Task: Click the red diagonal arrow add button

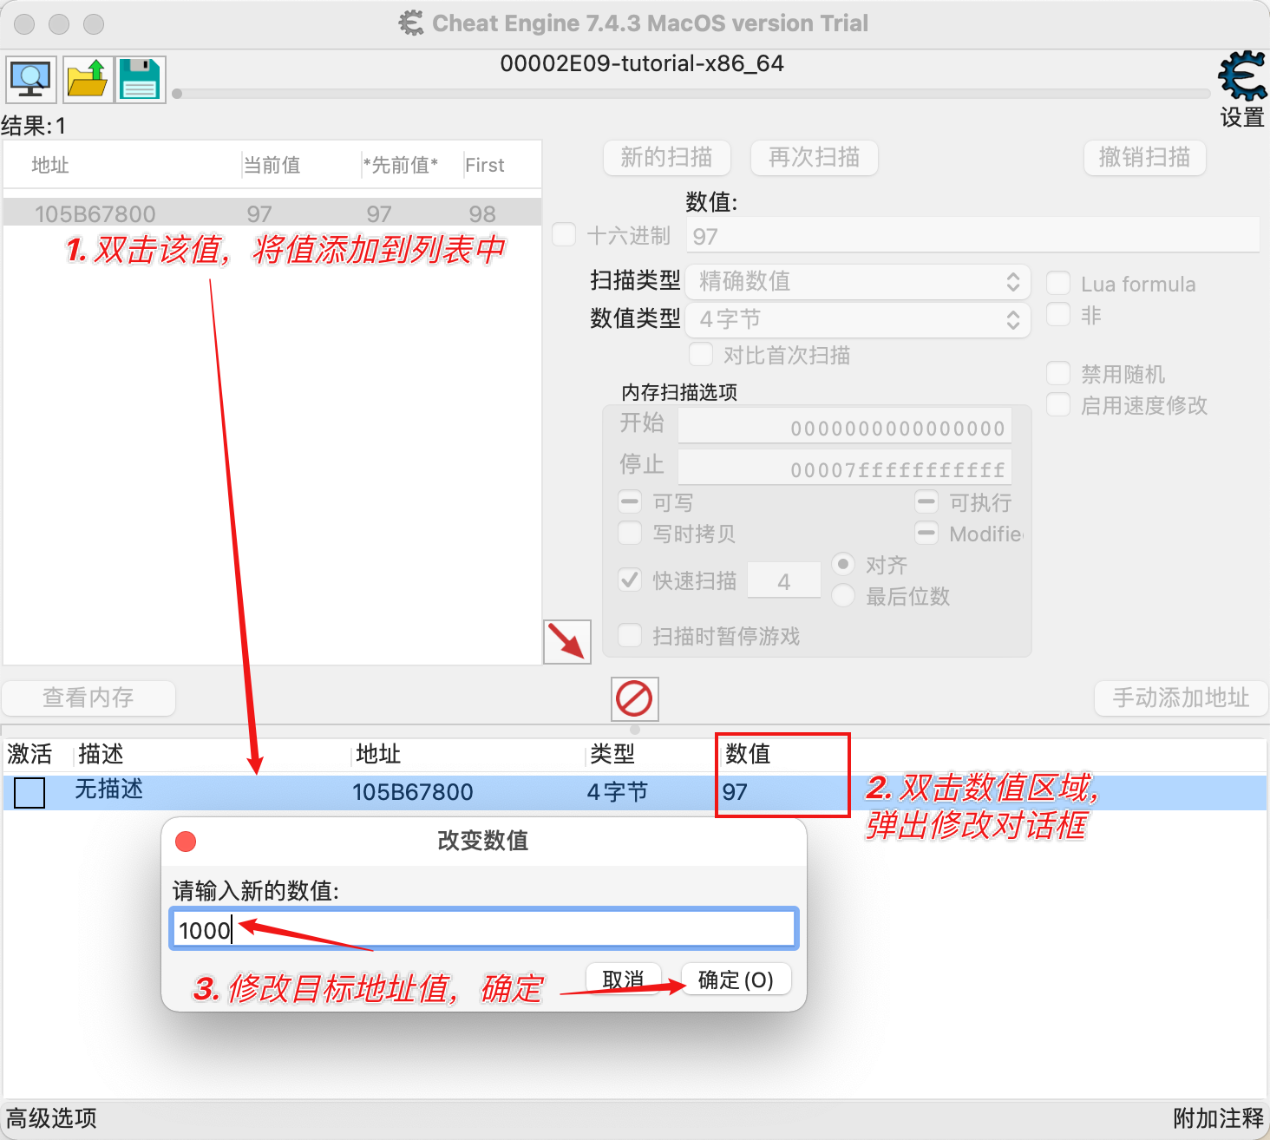Action: pyautogui.click(x=566, y=642)
